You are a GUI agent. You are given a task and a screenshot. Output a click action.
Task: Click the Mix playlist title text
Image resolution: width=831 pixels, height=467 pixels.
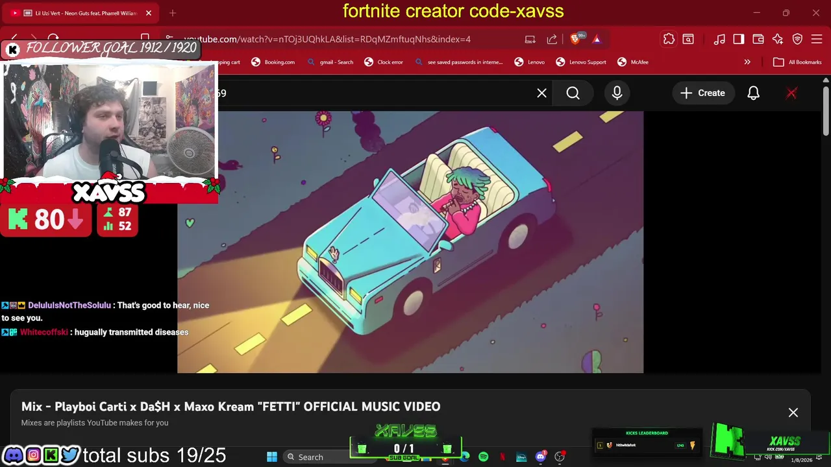pyautogui.click(x=230, y=407)
